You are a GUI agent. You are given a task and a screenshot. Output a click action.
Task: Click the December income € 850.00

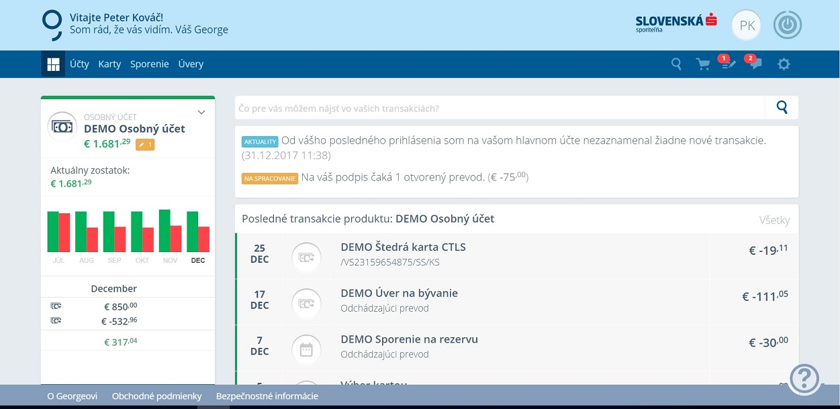tap(121, 306)
